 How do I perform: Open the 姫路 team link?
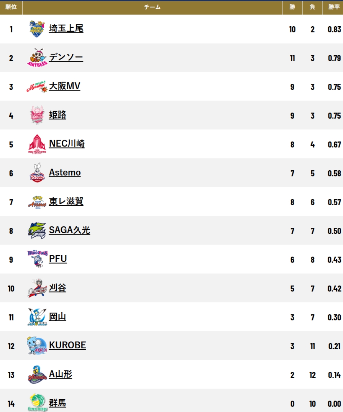pos(58,115)
